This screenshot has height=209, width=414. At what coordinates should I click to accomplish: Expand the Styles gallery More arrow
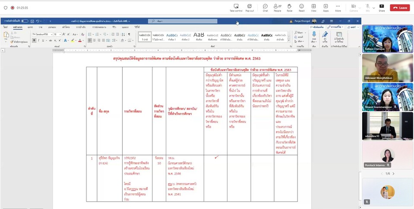[289, 40]
